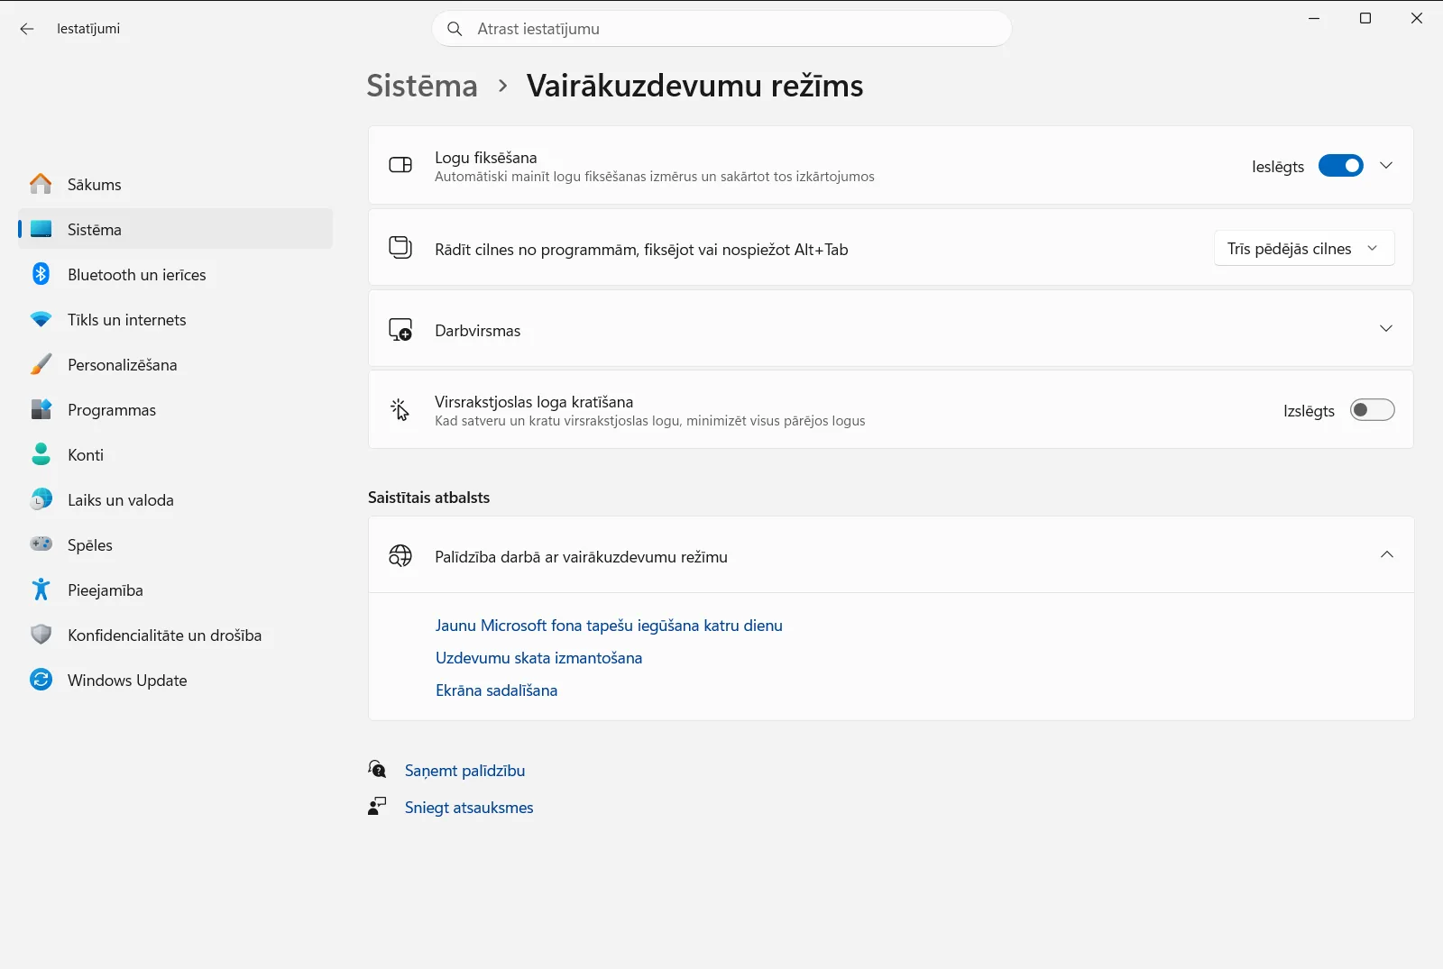Image resolution: width=1443 pixels, height=969 pixels.
Task: Click the Tīkls un internets wifi icon
Action: 41,319
